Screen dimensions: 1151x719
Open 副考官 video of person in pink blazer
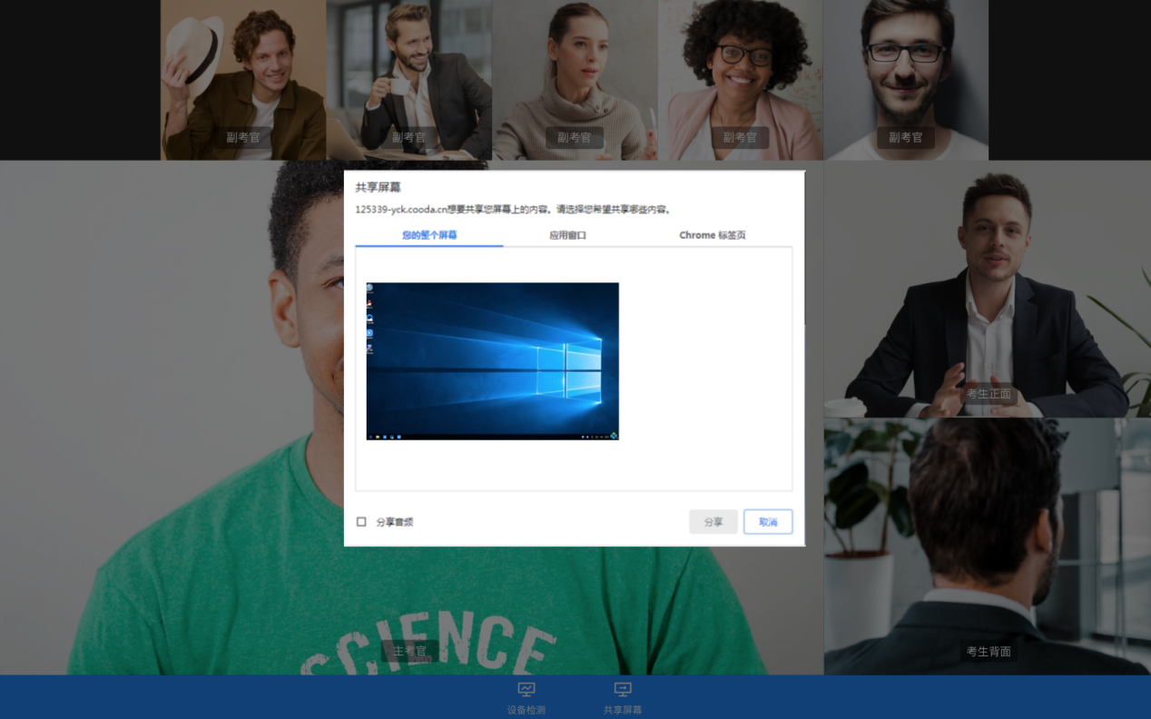click(740, 80)
